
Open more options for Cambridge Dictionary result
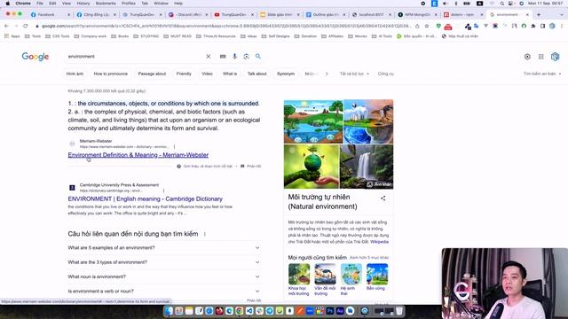pyautogui.click(x=163, y=191)
